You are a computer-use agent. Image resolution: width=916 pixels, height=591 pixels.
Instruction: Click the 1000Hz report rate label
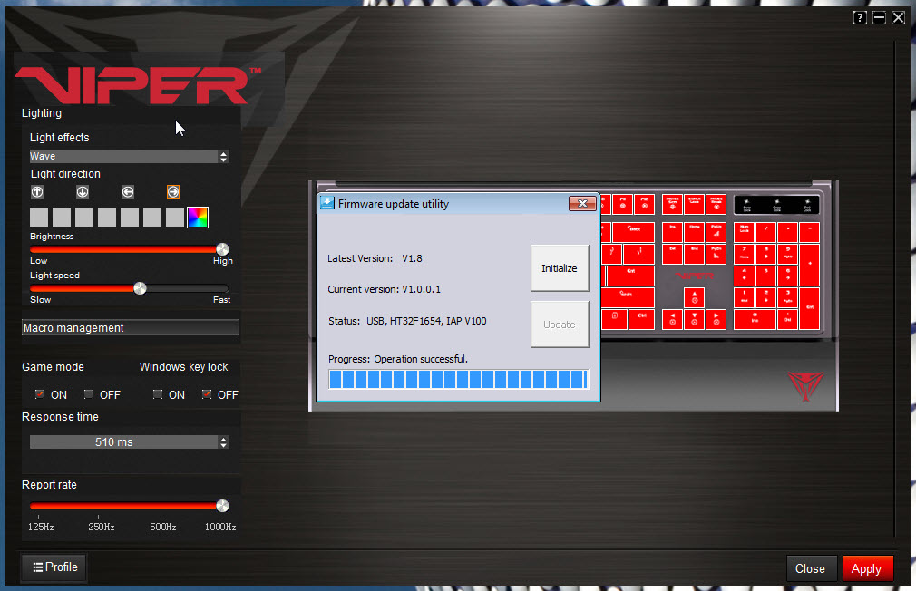tap(220, 527)
